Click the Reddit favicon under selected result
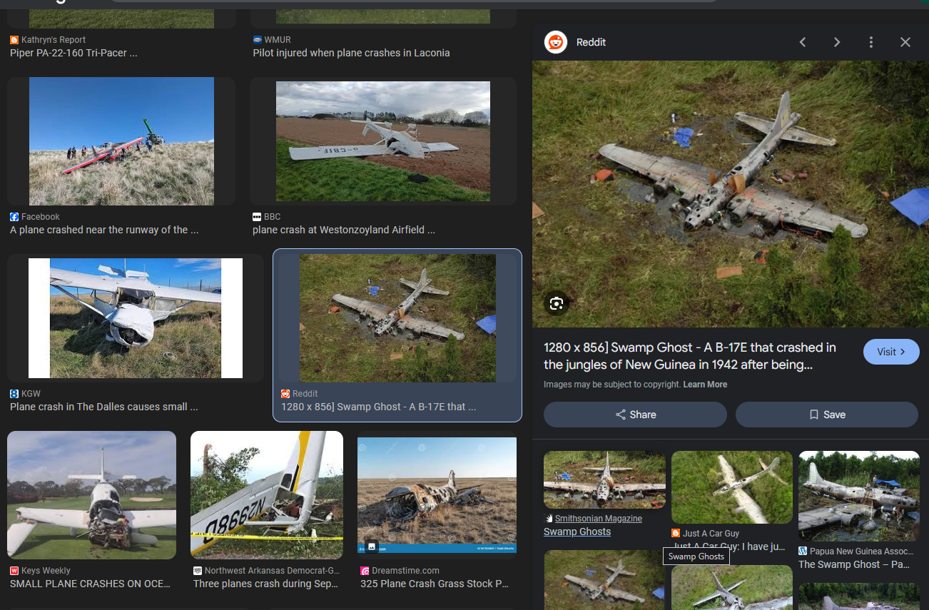929x610 pixels. [x=285, y=394]
